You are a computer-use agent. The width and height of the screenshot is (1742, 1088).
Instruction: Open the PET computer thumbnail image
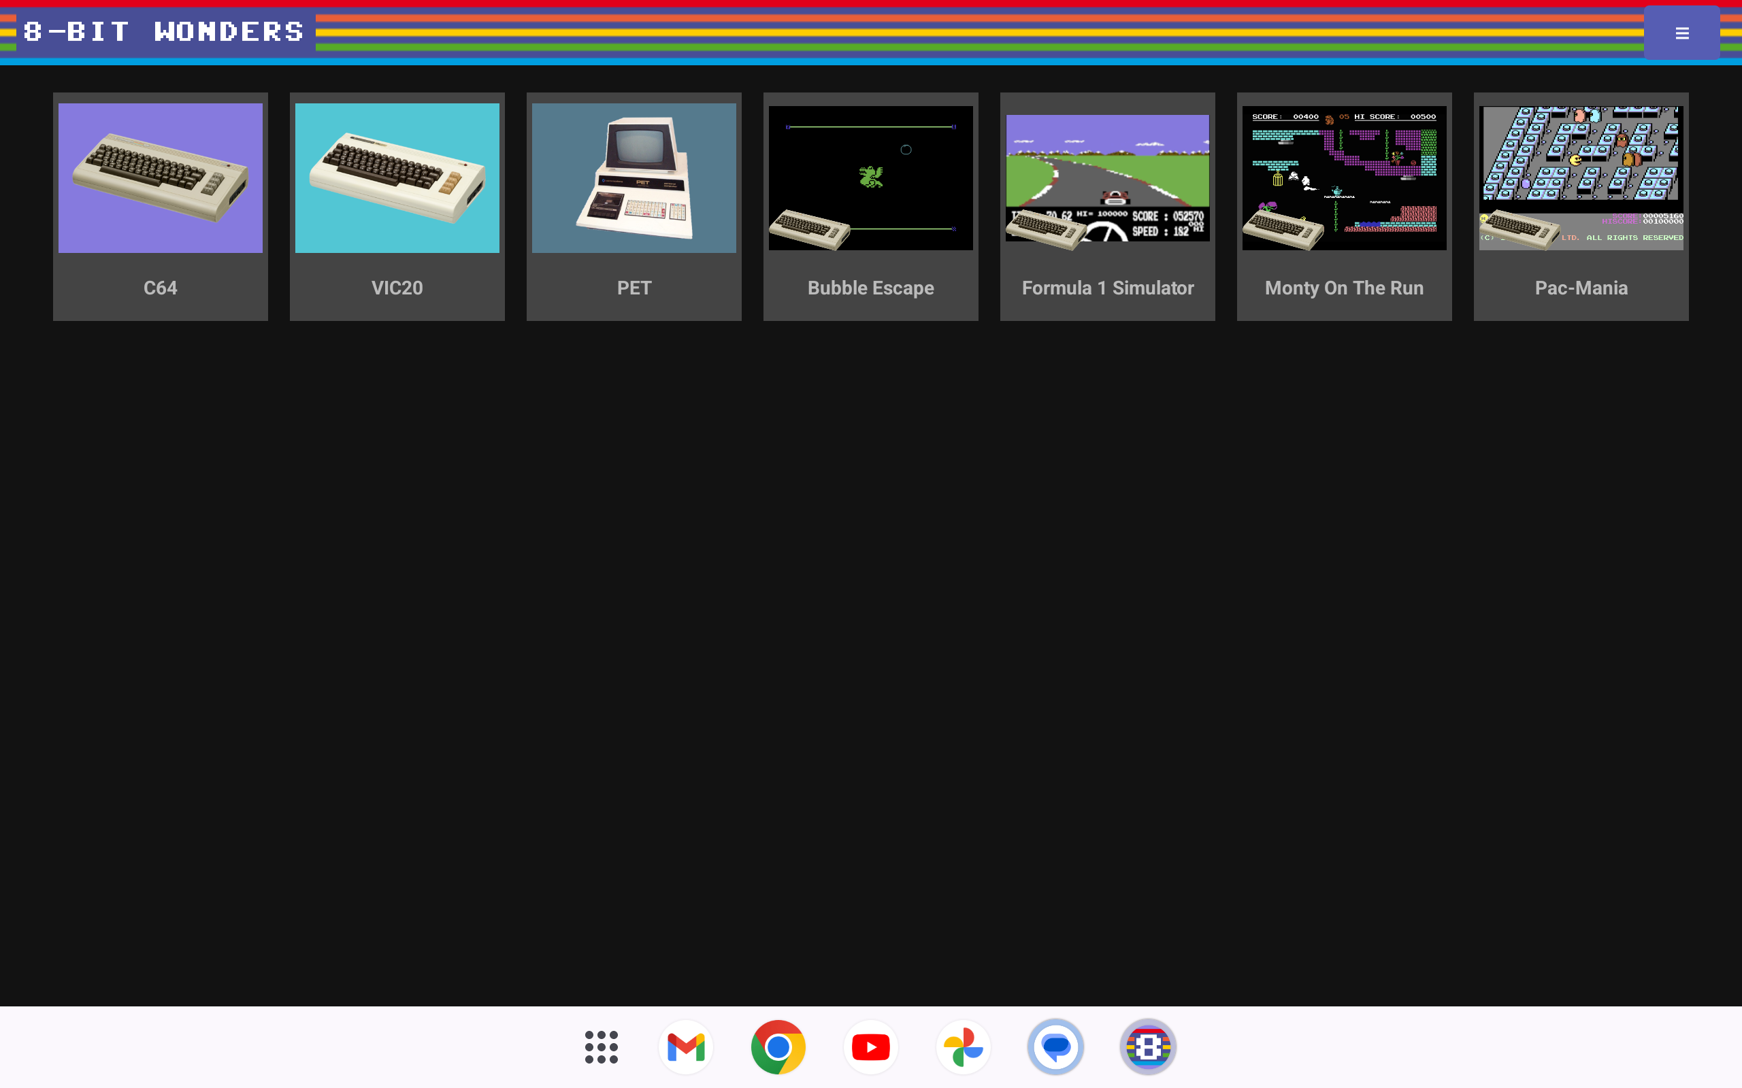click(x=634, y=177)
